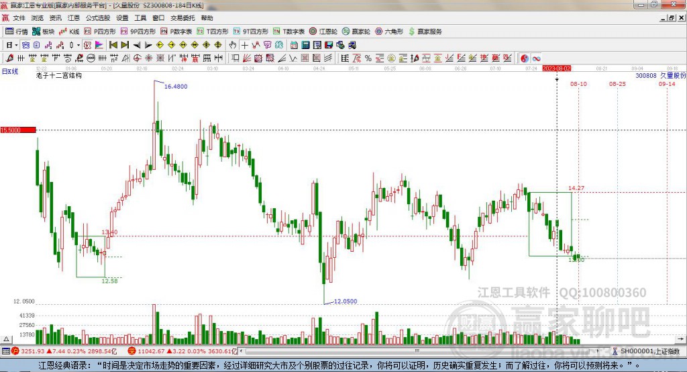
Task: Open the 六角形 tool
Action: 389,32
